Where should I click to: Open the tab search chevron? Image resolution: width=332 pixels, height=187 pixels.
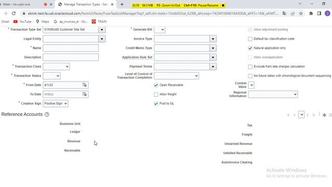(300, 4)
